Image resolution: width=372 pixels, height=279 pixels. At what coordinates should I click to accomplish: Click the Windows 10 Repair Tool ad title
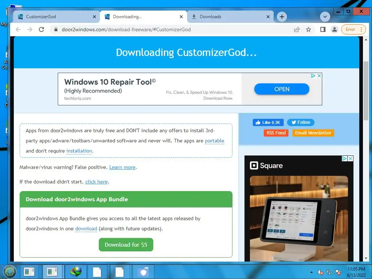[x=110, y=82]
